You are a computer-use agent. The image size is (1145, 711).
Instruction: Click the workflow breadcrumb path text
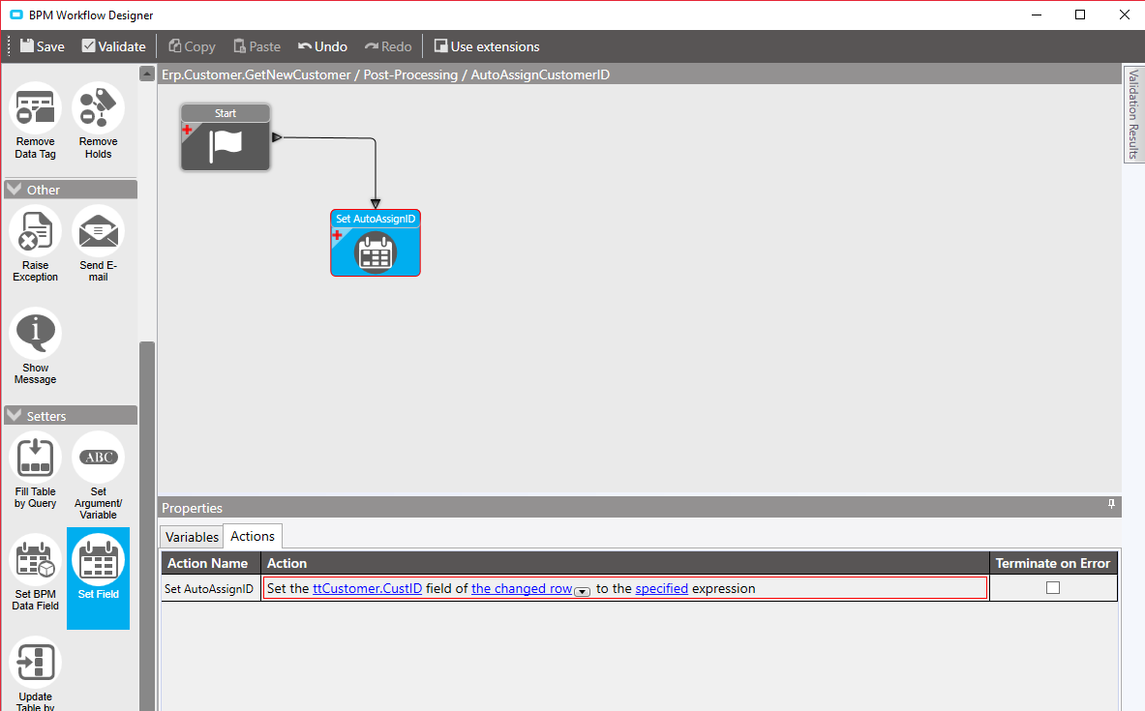click(385, 74)
